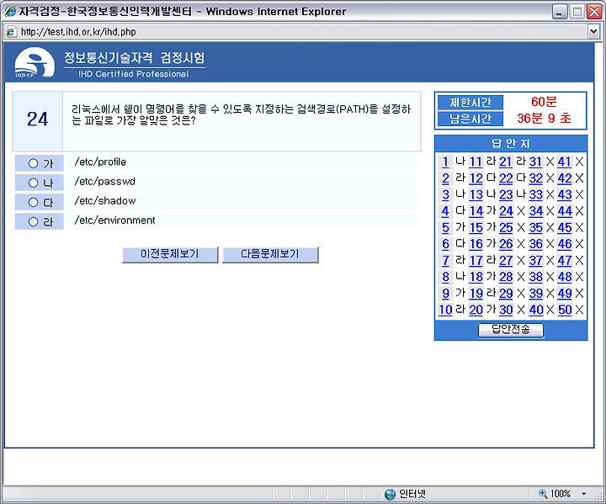Jump to question 30 link

506,310
